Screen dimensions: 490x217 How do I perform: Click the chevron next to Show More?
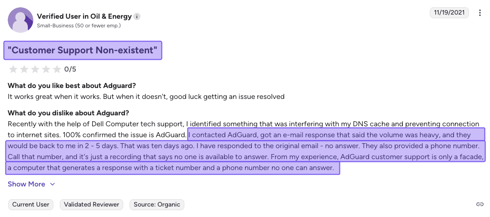52,184
